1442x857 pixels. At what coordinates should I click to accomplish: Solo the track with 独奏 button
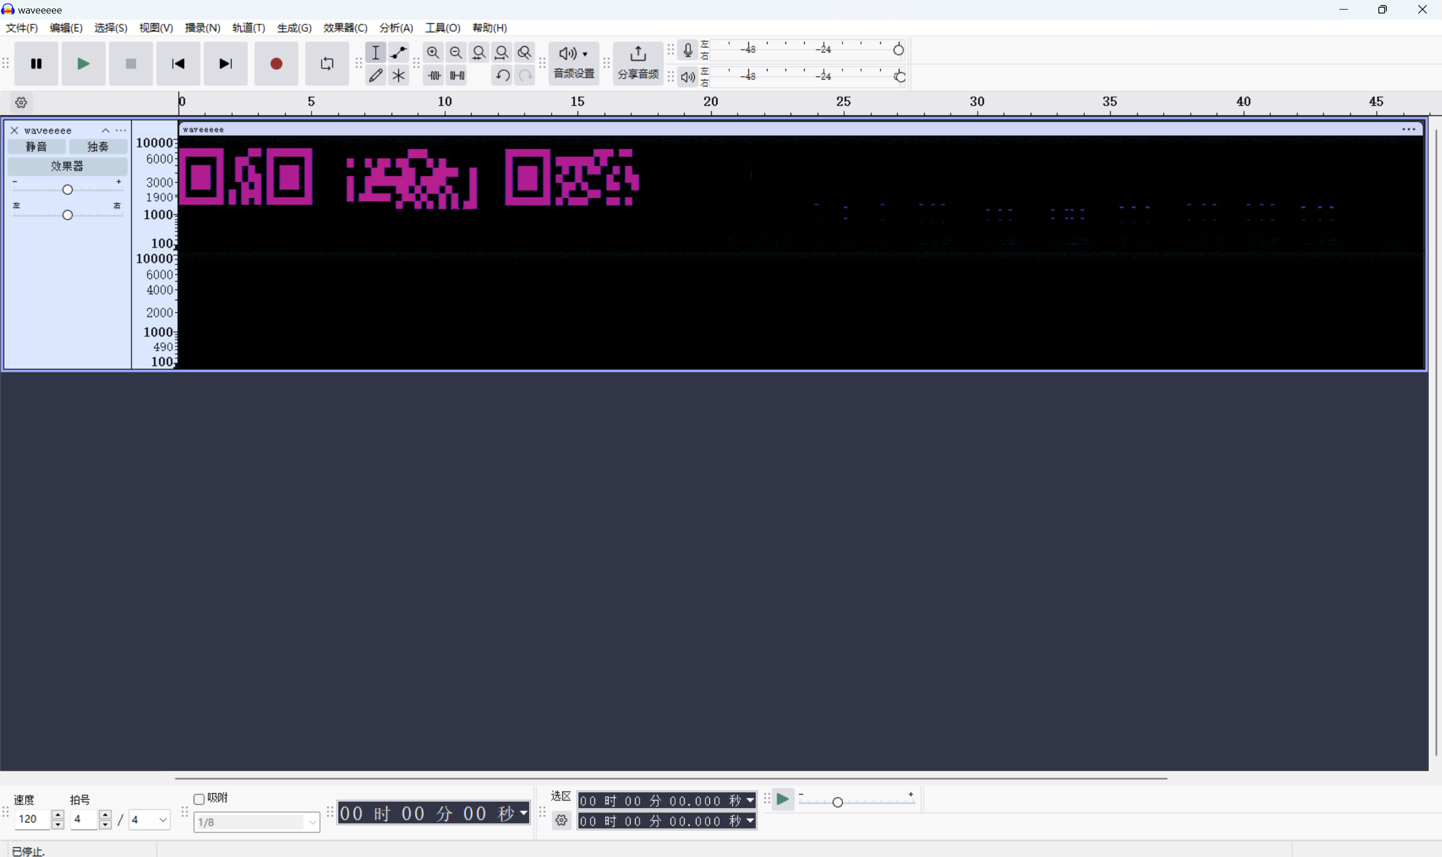(98, 146)
